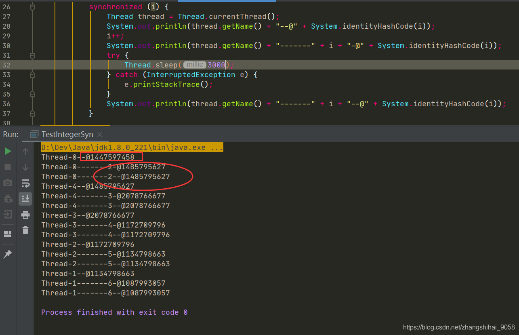The image size is (519, 335).
Task: Click the Up arrow to previous stack trace
Action: pos(25,152)
